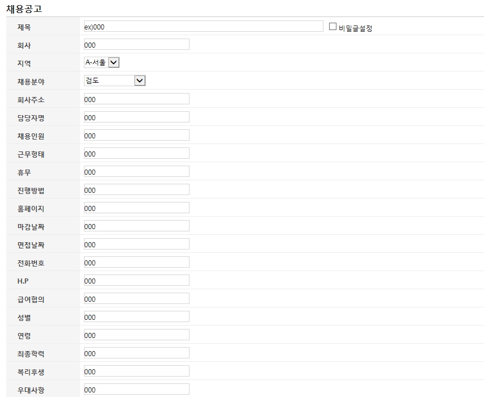Click the 우대사항 text field
The height and width of the screenshot is (397, 484).
(x=136, y=389)
